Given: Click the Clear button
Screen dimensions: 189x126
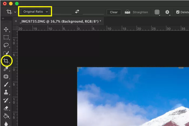Looking at the screenshot, I should (x=114, y=12).
